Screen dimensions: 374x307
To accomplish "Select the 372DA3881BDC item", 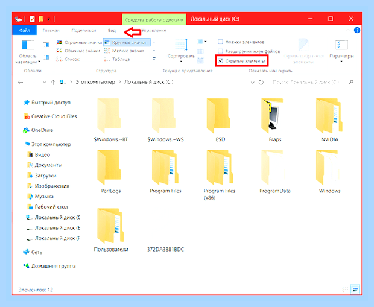I will [165, 249].
